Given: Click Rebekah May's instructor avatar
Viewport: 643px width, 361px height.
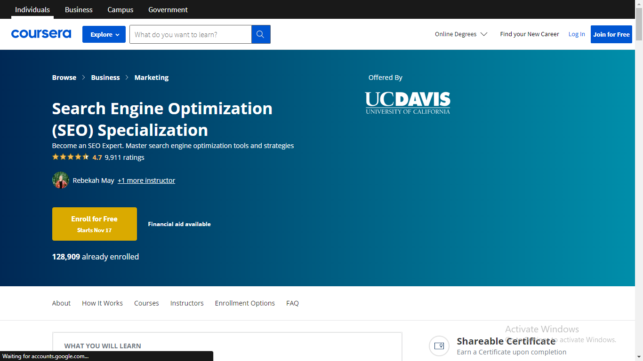Looking at the screenshot, I should pyautogui.click(x=61, y=180).
